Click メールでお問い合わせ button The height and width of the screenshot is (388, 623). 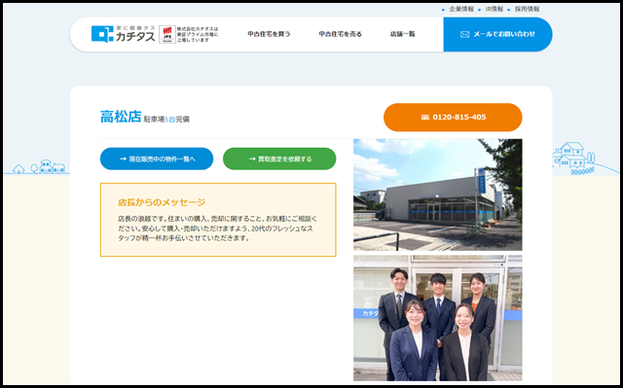(497, 34)
